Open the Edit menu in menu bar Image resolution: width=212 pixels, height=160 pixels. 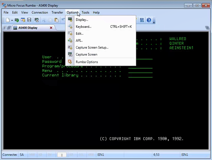pyautogui.click(x=15, y=12)
